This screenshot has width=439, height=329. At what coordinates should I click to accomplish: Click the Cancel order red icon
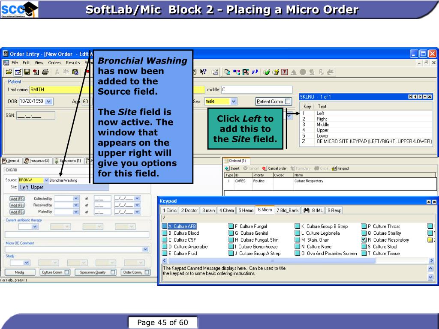click(264, 168)
